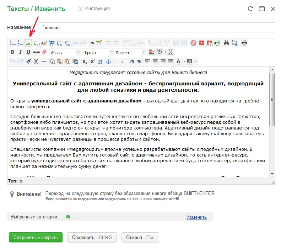Toggle subscript X₂
The width and height of the screenshot is (281, 249).
[85, 62]
